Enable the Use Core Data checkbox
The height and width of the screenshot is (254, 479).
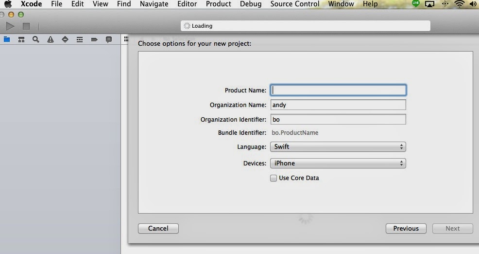pos(274,178)
